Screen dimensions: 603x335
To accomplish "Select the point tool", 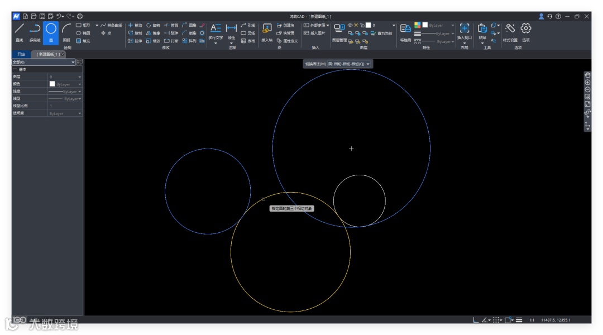I will 106,33.
